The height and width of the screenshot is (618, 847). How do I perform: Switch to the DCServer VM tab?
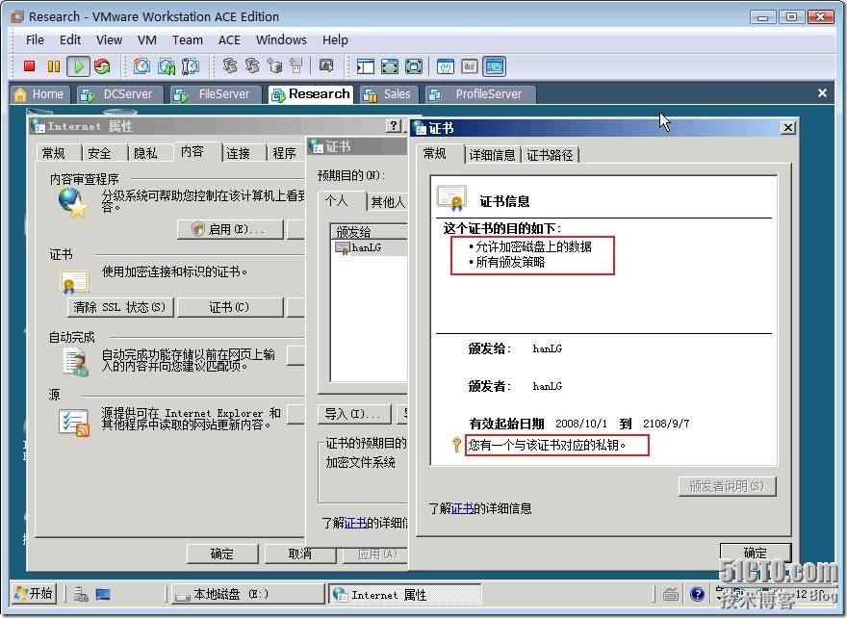(118, 94)
